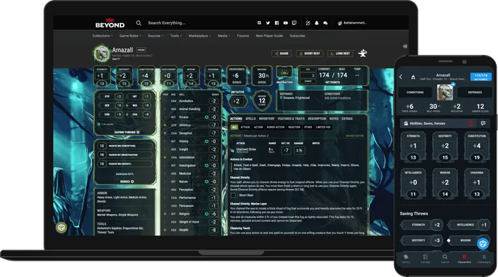
Task: Open Saving Throws settings gear
Action: (x=138, y=132)
